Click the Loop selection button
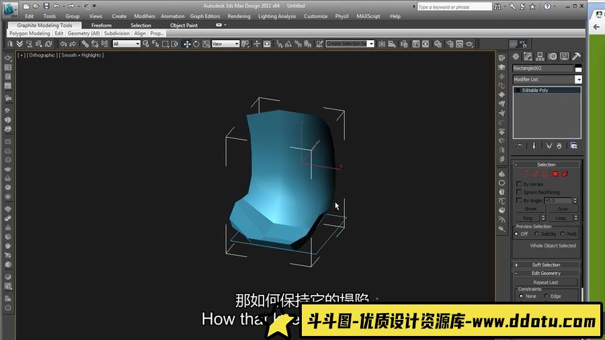The image size is (605, 340). click(x=560, y=218)
